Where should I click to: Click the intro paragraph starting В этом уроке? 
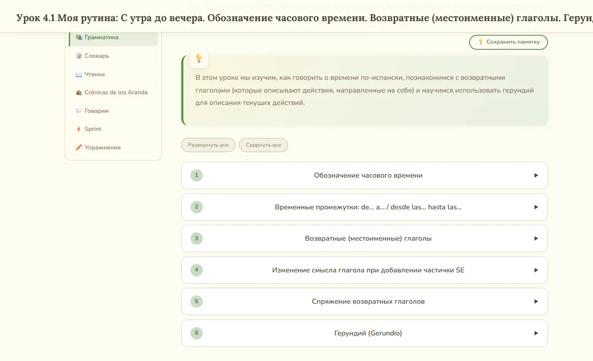point(364,90)
